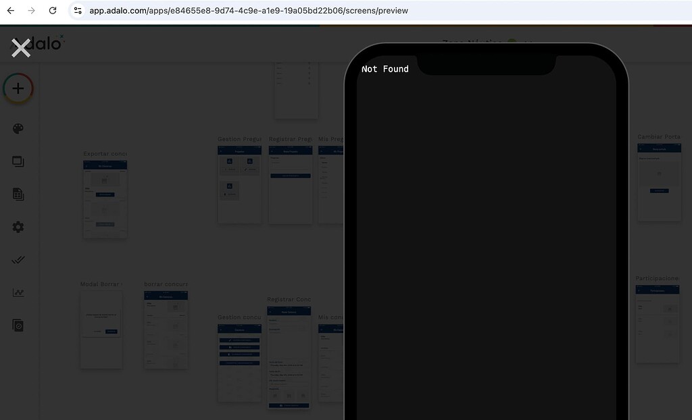Open the Branding palette panel
This screenshot has height=420, width=692.
18,128
